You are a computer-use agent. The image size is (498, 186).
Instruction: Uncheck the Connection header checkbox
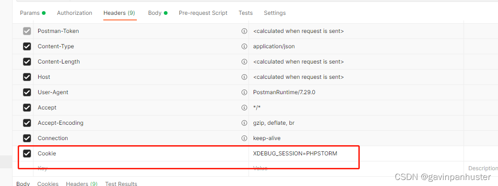point(27,138)
